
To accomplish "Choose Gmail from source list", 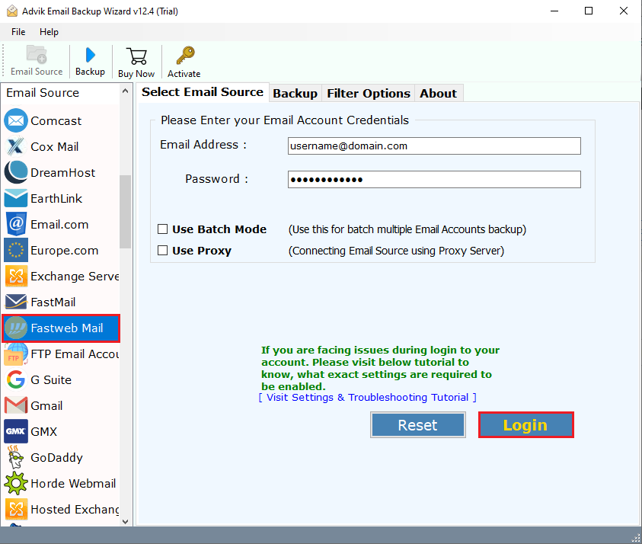I will coord(61,405).
